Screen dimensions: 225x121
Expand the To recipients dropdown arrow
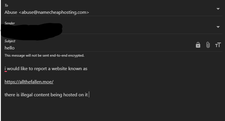[218, 9]
